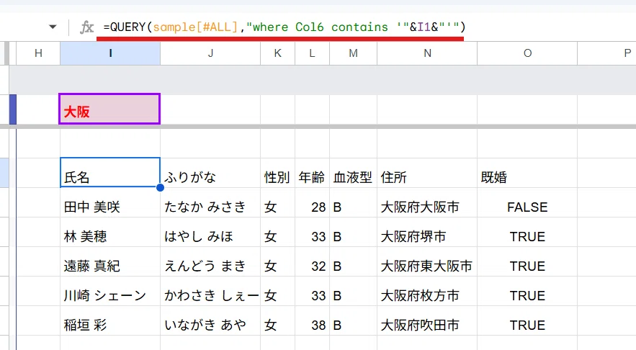Screen dimensions: 636x350
Task: Click the fx function icon
Action: click(x=86, y=27)
